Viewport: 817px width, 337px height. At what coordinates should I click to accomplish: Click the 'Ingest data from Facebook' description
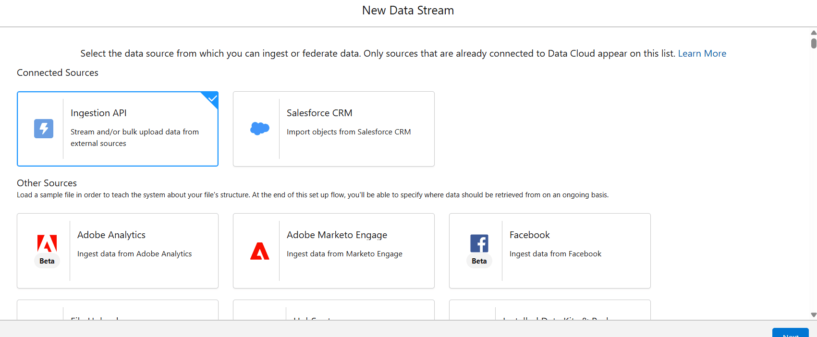pos(555,254)
